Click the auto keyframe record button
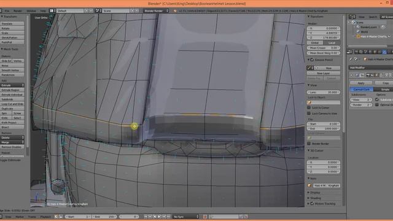This screenshot has height=221, width=393. point(205,217)
